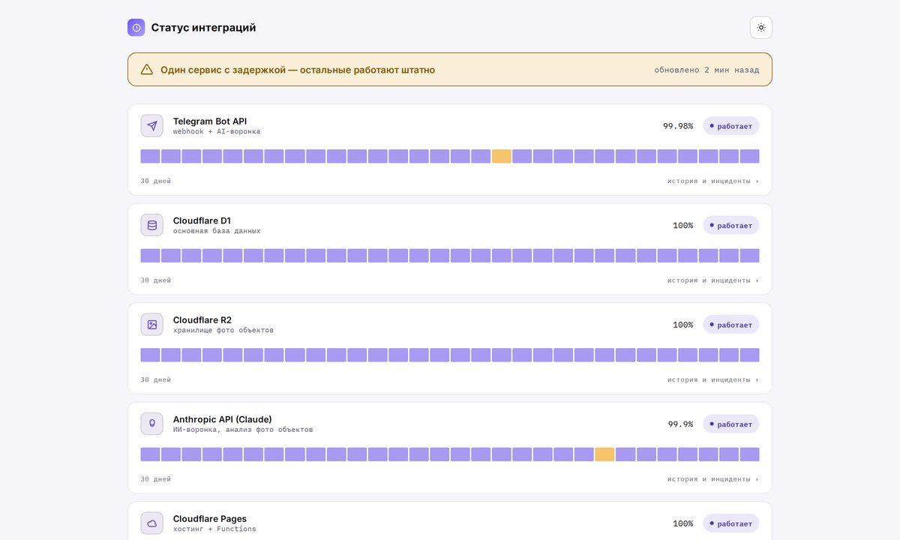Toggle the light/dark theme sun button
Image resolution: width=900 pixels, height=540 pixels.
tap(761, 28)
